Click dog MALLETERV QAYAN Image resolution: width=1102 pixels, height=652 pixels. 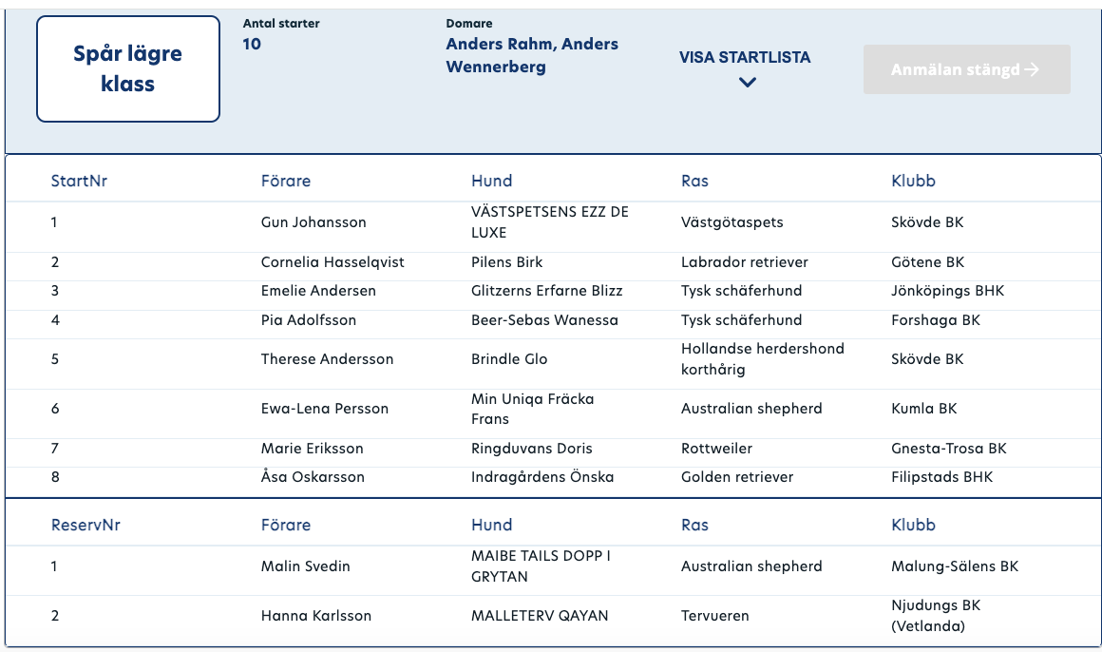(539, 616)
